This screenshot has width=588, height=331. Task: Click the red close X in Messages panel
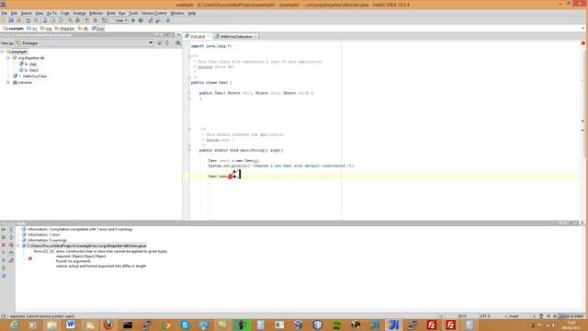click(x=4, y=245)
